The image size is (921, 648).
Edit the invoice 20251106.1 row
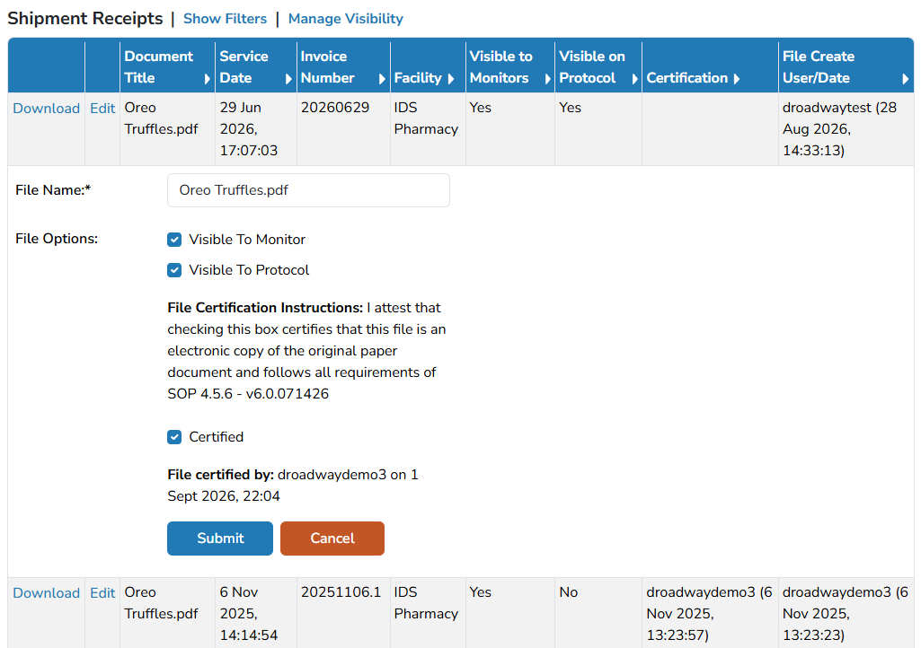pos(102,593)
